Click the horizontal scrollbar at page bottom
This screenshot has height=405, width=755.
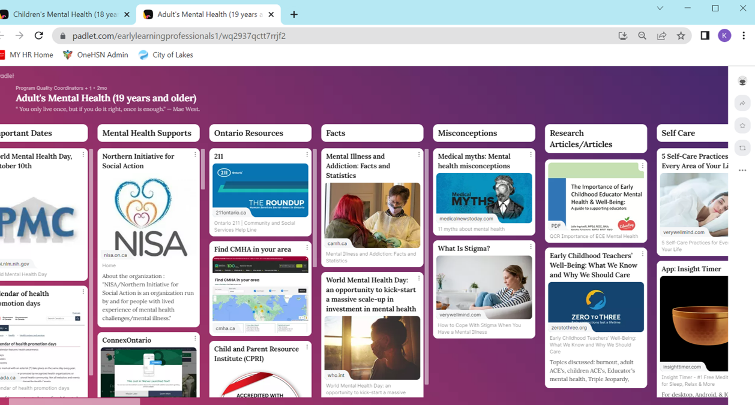click(74, 401)
